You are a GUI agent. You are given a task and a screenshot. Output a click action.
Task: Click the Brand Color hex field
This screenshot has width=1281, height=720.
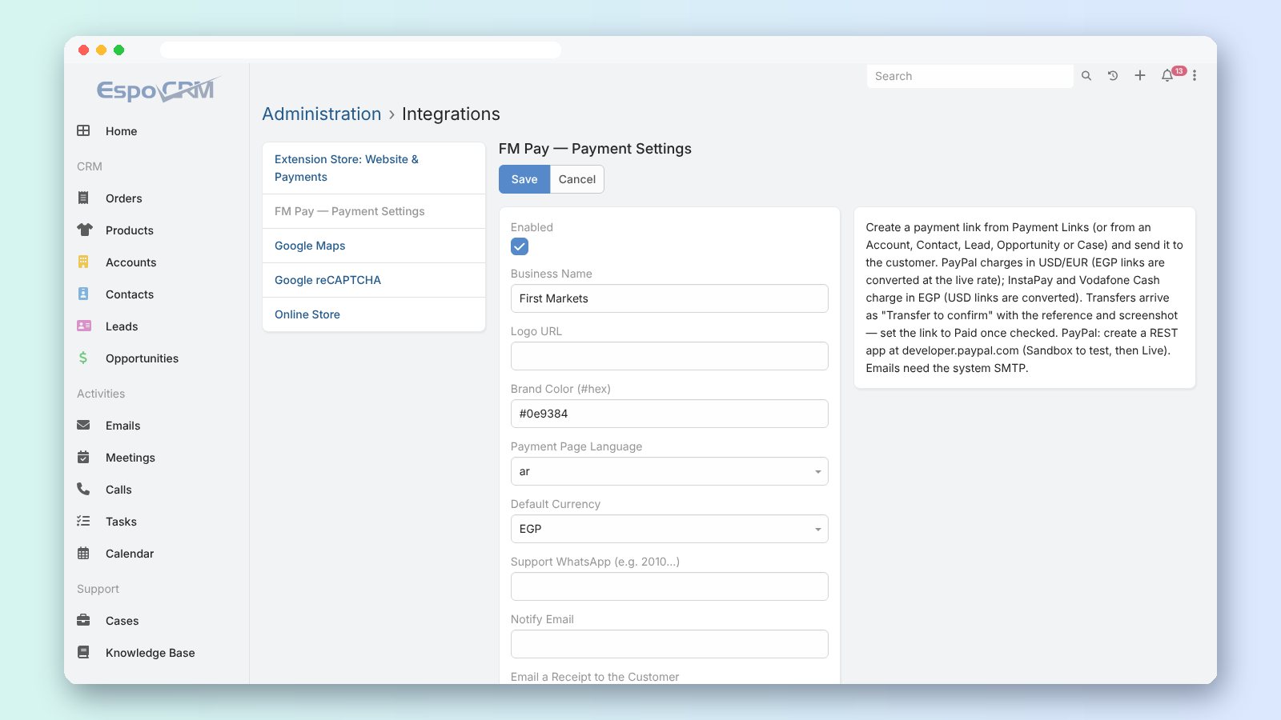click(x=669, y=414)
